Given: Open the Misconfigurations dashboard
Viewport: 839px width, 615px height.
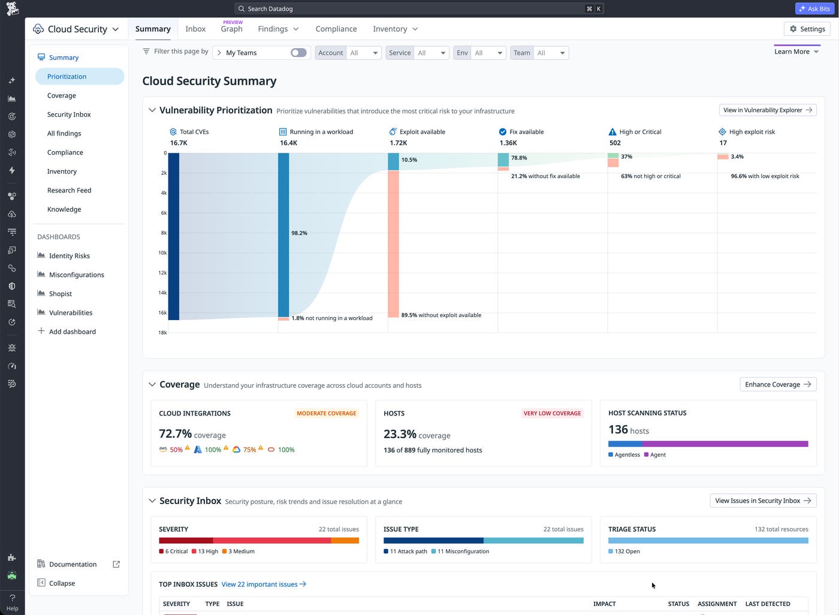Looking at the screenshot, I should click(x=71, y=275).
